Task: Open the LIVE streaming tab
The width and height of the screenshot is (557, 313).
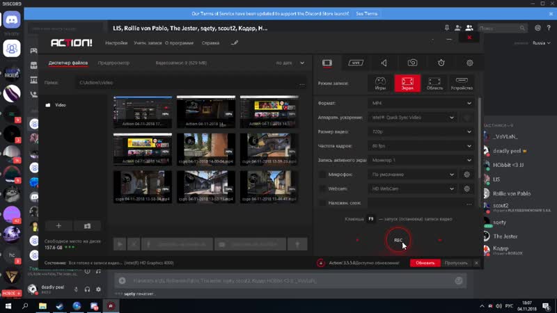Action: [356, 63]
